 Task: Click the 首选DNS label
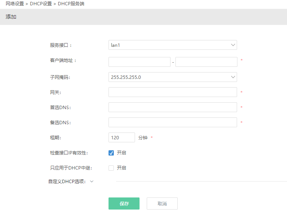pos(61,108)
